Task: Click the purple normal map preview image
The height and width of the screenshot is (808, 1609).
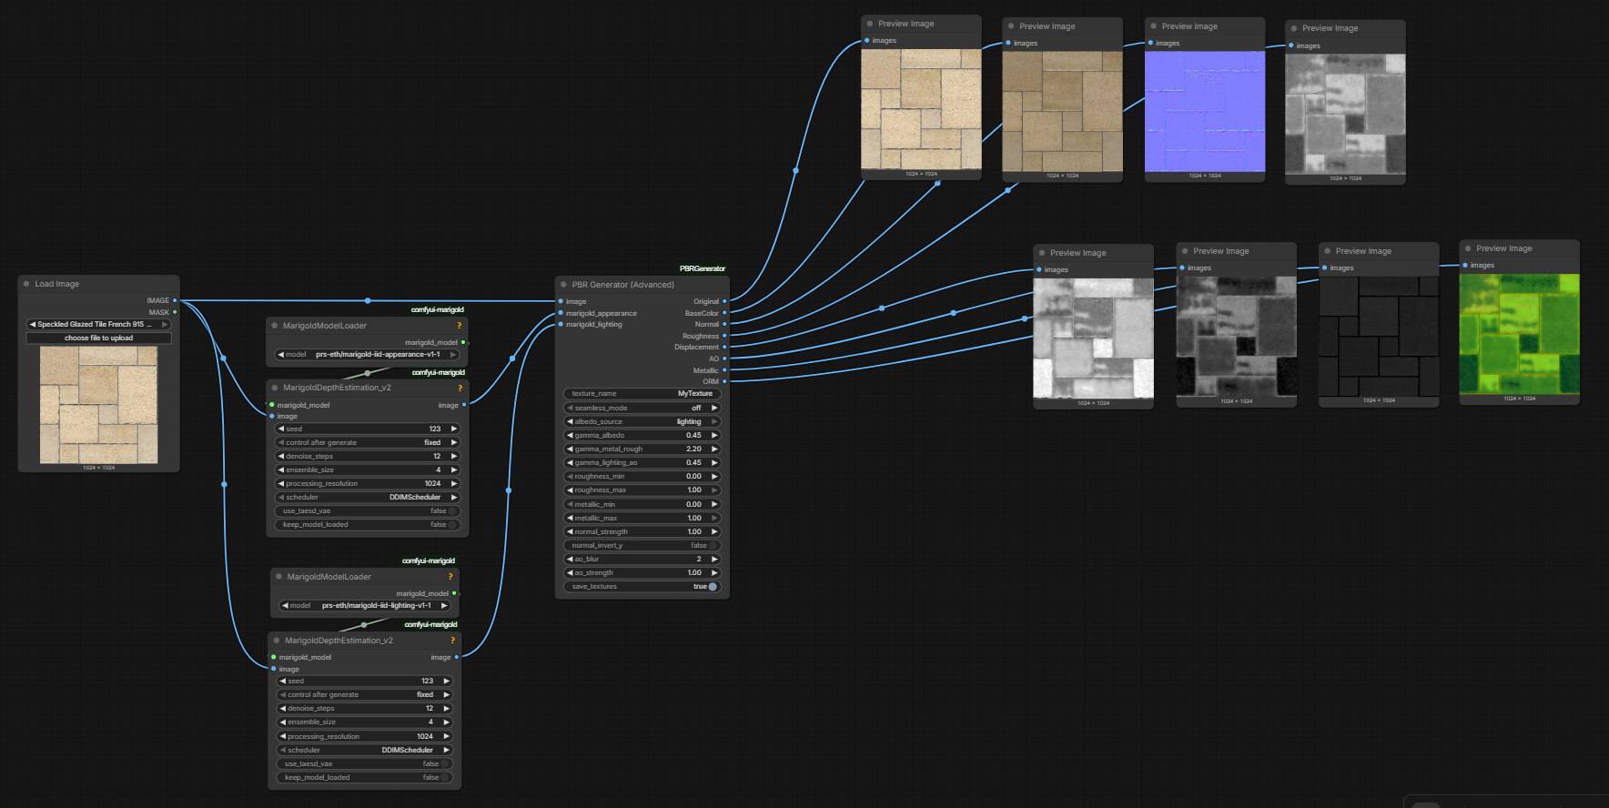Action: (x=1205, y=111)
